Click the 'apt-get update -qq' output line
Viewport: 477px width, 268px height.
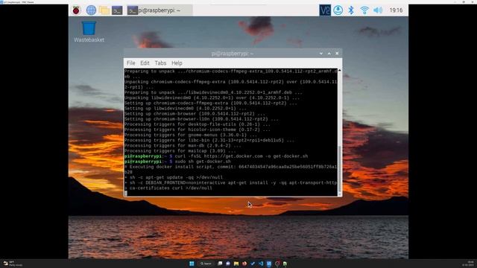174,177
